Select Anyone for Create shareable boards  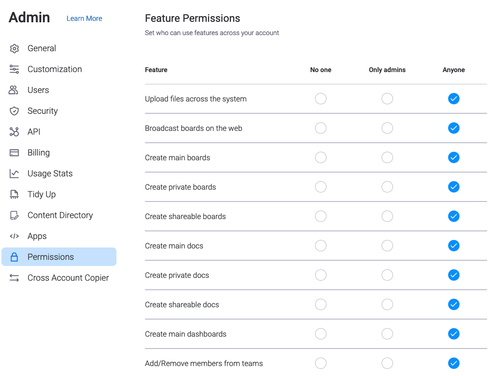click(x=454, y=216)
